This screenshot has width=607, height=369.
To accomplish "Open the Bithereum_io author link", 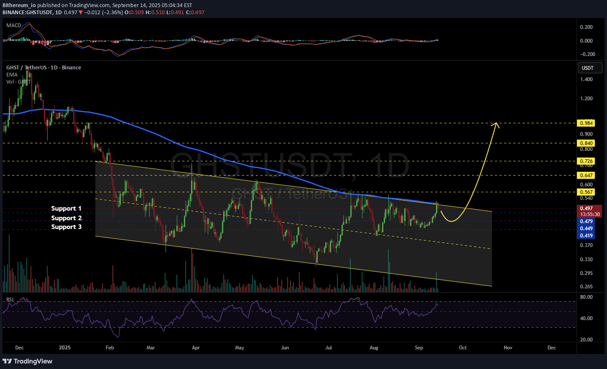I will tap(19, 5).
